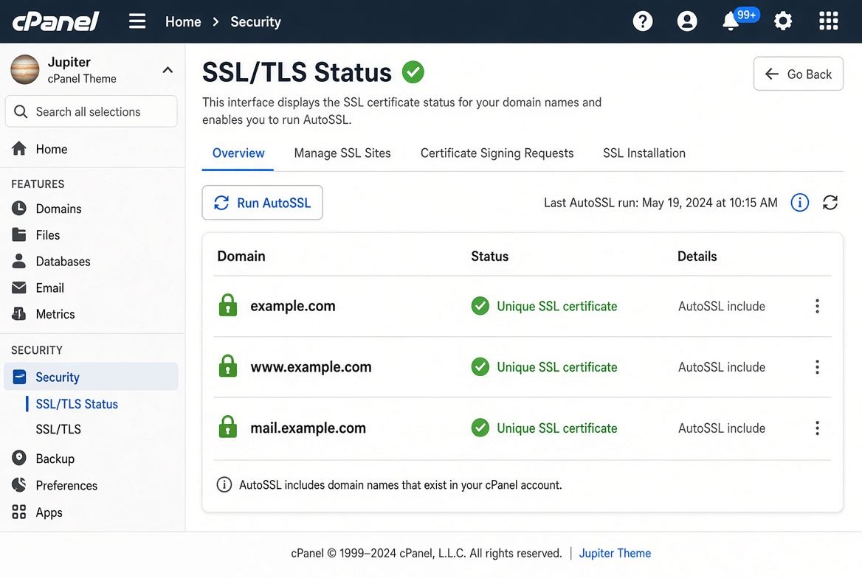This screenshot has width=862, height=578.
Task: Collapse the Jupiter cPanel Theme chevron
Action: (168, 70)
